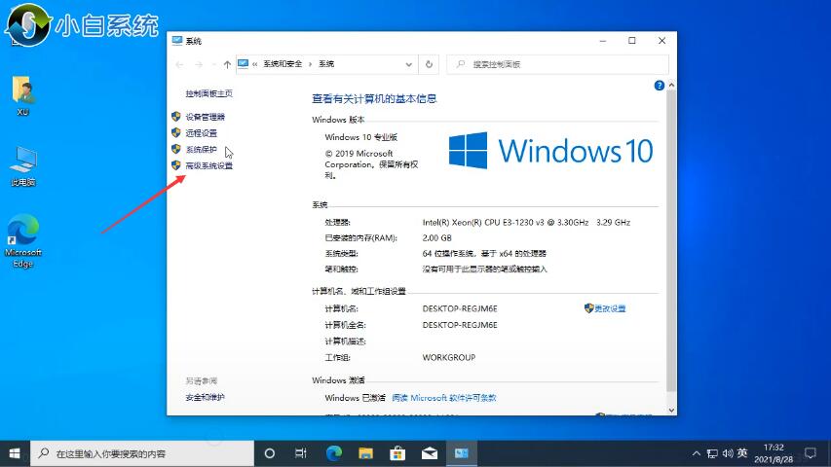Open Microsoft Store from taskbar

click(x=397, y=453)
